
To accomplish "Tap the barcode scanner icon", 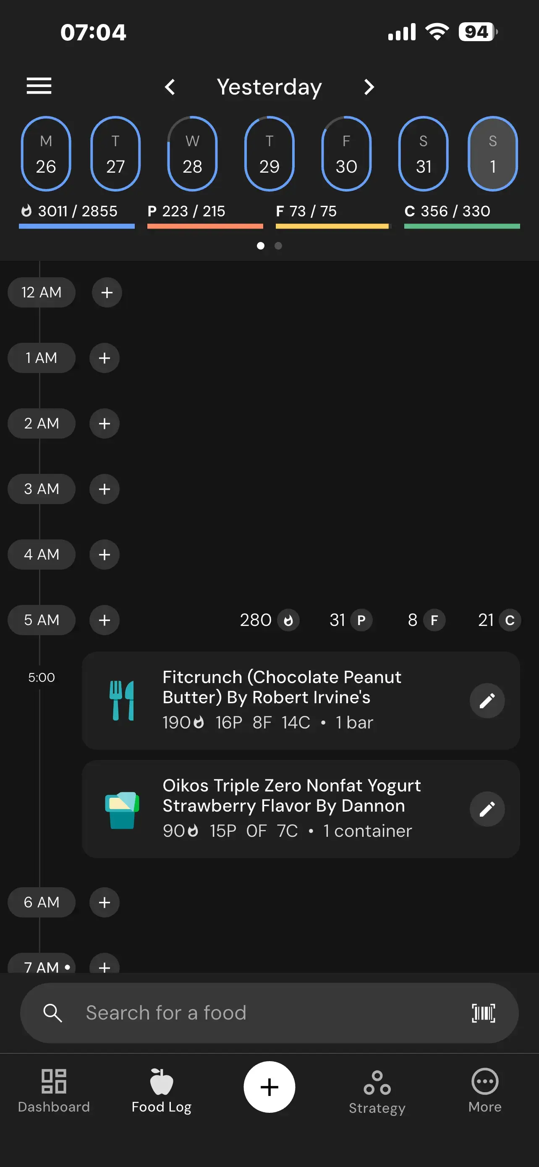I will pyautogui.click(x=483, y=1013).
